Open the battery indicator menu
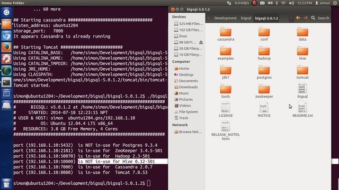 [x=270, y=3]
